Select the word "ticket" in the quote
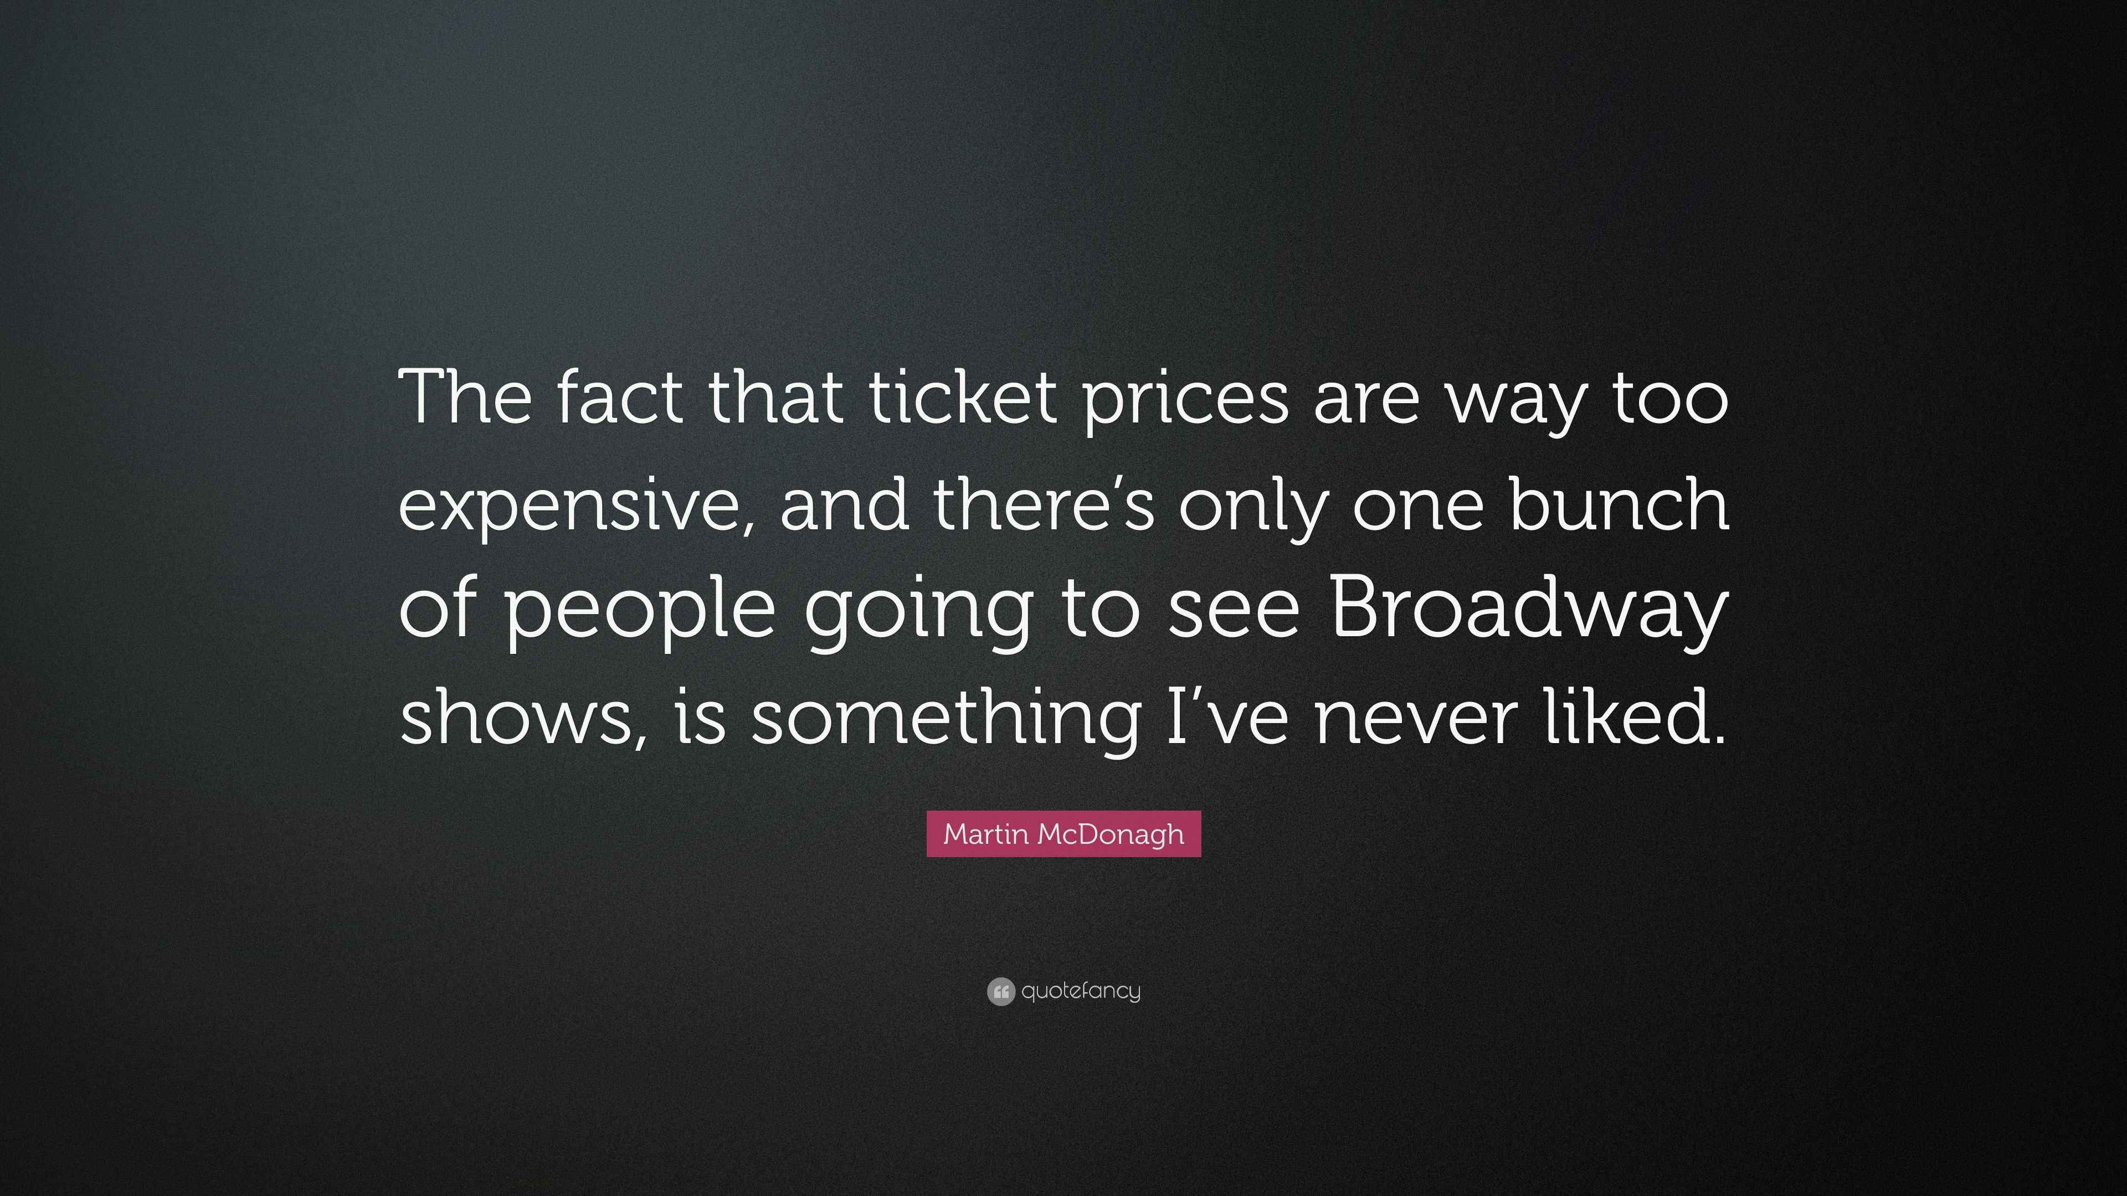 pos(963,398)
